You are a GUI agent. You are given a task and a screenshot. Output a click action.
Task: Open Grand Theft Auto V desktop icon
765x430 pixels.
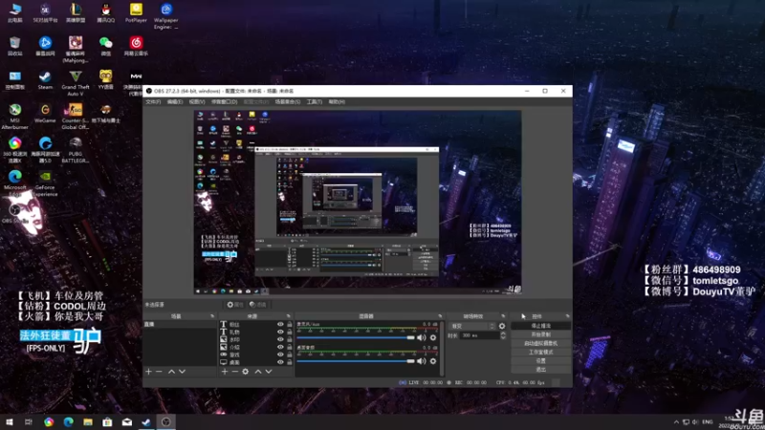(76, 83)
